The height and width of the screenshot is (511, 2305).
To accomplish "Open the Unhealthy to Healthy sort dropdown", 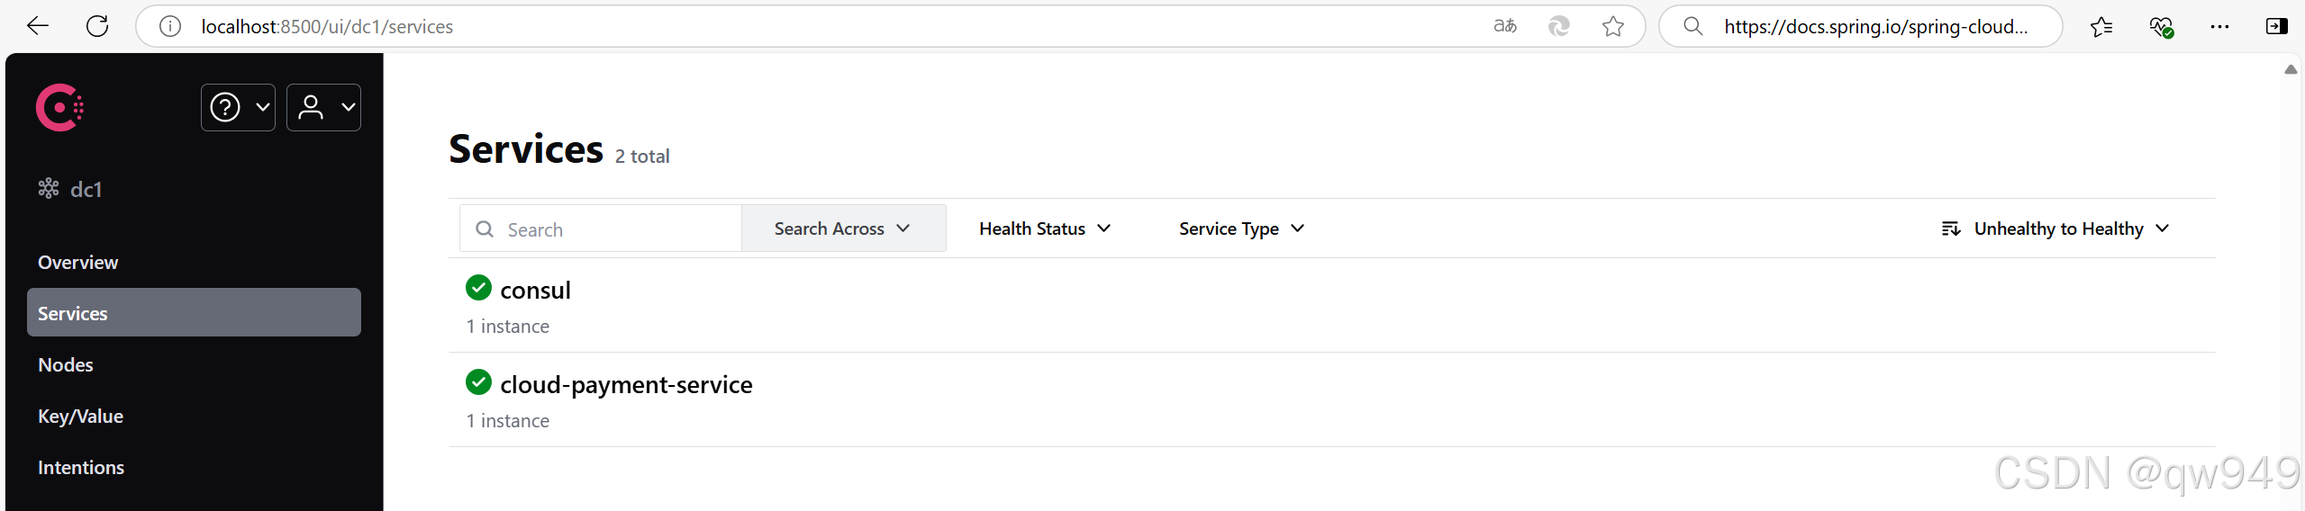I will (2055, 229).
